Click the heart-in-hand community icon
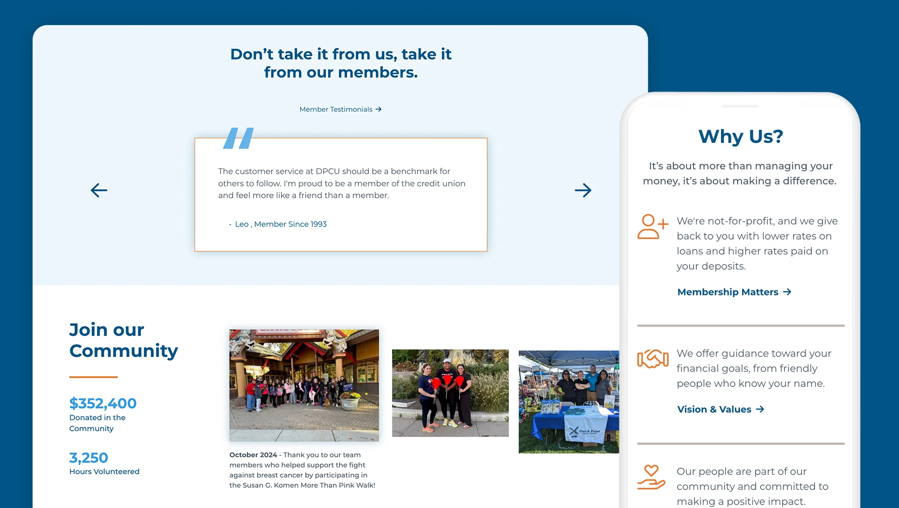 [x=651, y=477]
